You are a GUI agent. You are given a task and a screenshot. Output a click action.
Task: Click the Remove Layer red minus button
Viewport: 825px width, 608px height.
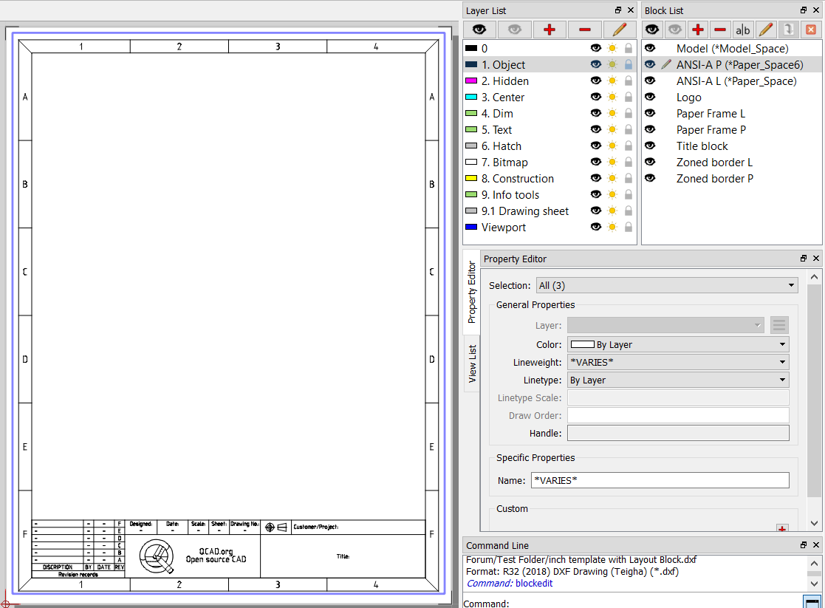(584, 30)
